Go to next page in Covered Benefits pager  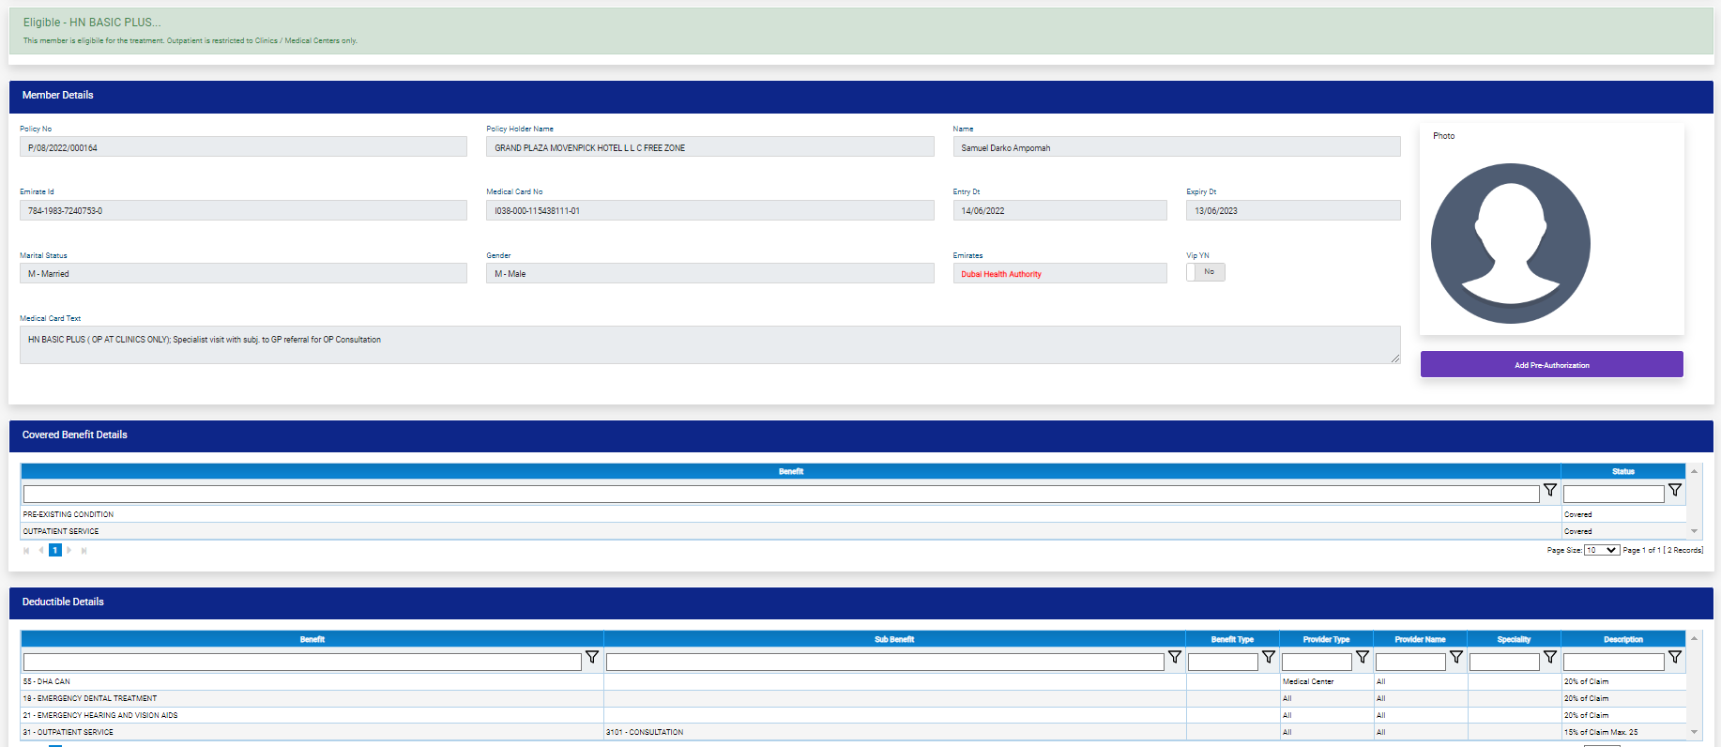pos(69,551)
